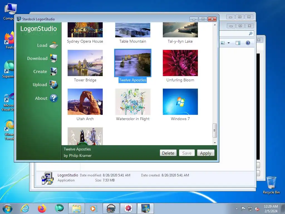Open the Supermium desktop shortcut
This screenshot has width=285, height=214.
(x=8, y=69)
